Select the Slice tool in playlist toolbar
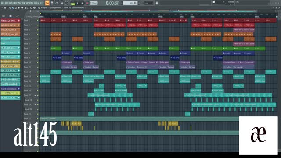Image resolution: width=281 pixels, height=158 pixels. 25,8
